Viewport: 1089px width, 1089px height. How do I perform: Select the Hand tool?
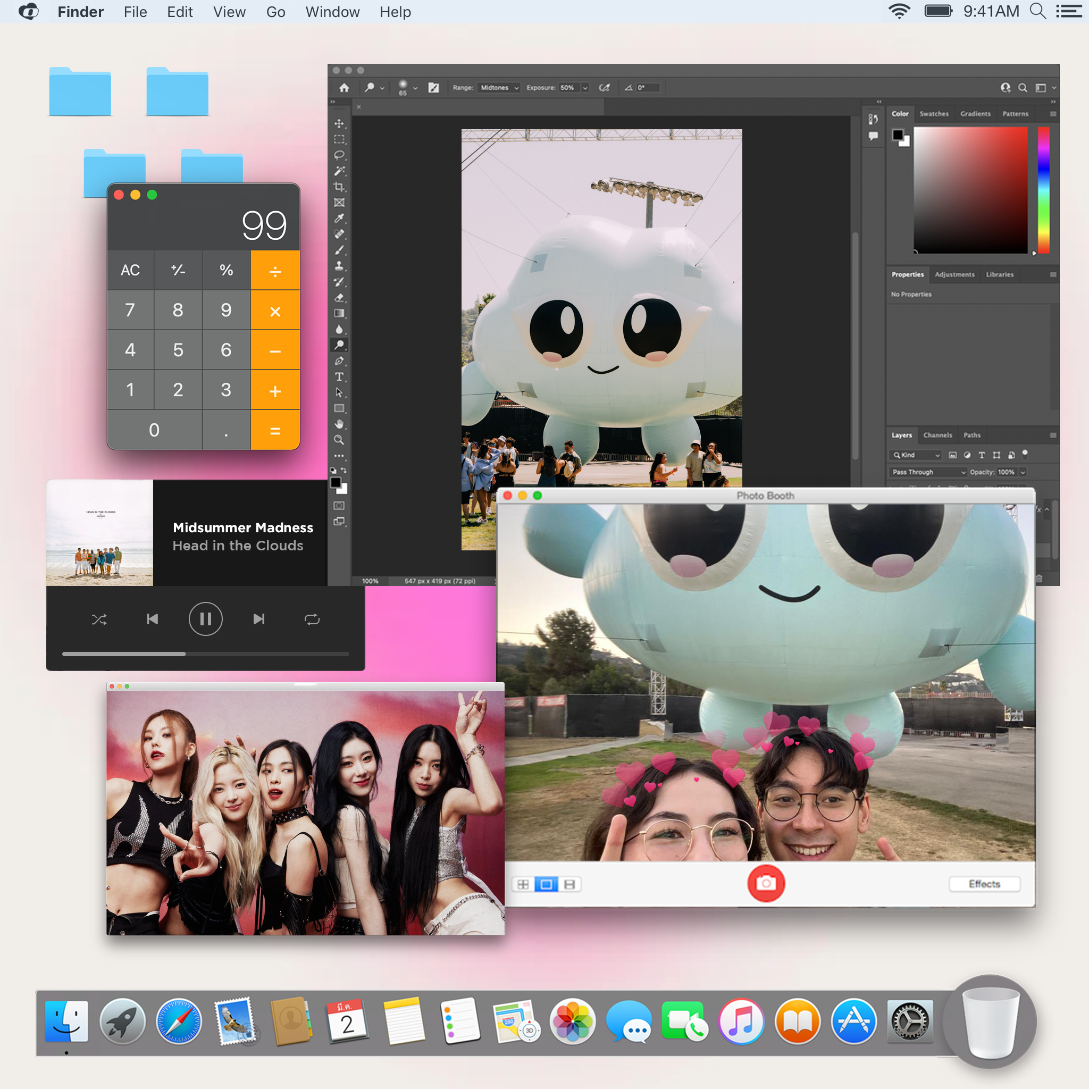pyautogui.click(x=339, y=424)
